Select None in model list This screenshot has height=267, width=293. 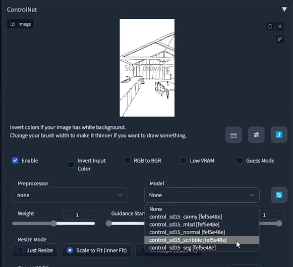(202, 209)
